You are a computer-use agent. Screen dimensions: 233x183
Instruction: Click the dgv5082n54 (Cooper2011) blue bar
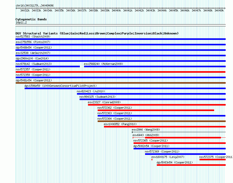180,149
